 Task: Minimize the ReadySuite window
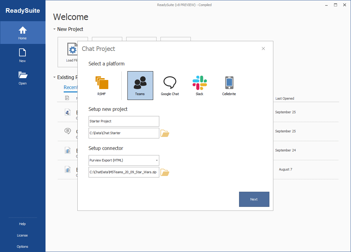326,5
